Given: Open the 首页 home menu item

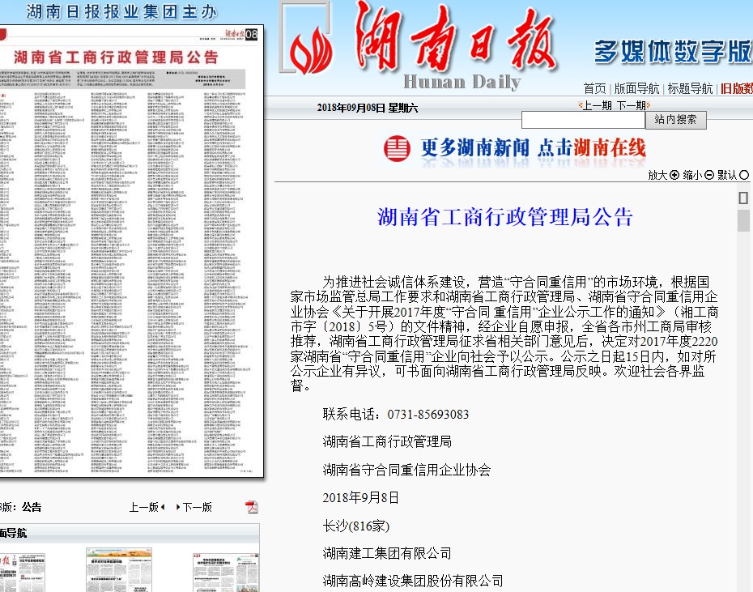Looking at the screenshot, I should 594,88.
